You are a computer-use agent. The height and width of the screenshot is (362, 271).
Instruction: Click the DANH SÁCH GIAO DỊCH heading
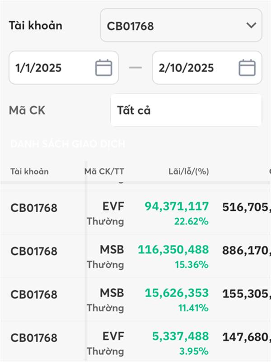pos(68,144)
